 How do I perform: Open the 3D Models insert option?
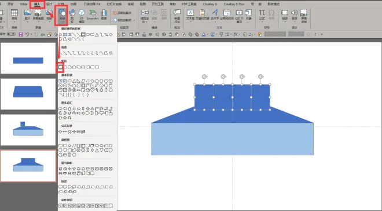coord(82,16)
